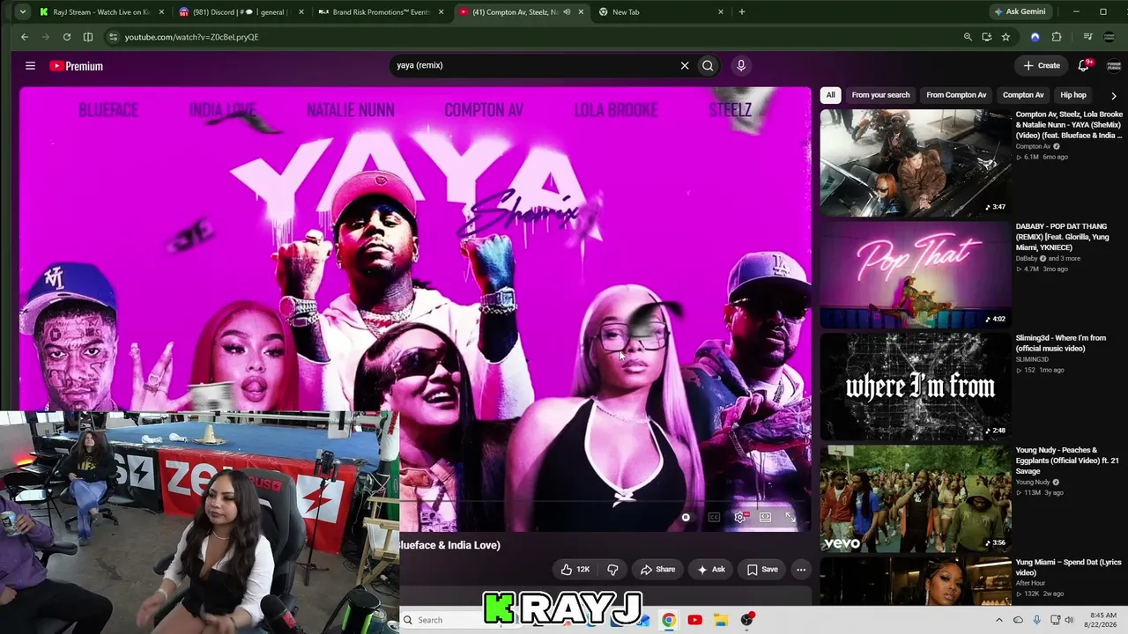Open the account avatar menu

pos(1113,66)
